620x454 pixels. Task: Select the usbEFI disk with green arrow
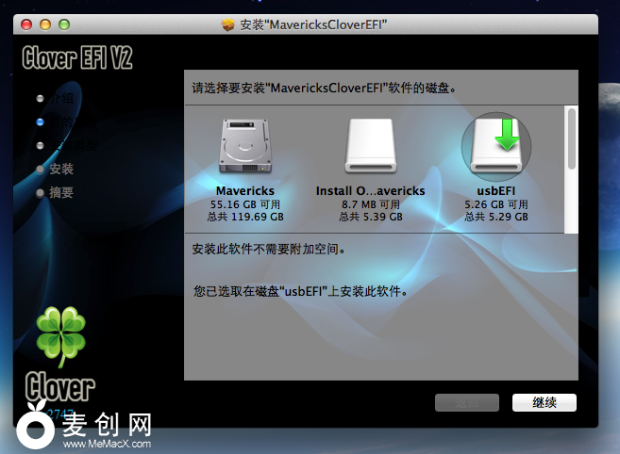(x=496, y=148)
